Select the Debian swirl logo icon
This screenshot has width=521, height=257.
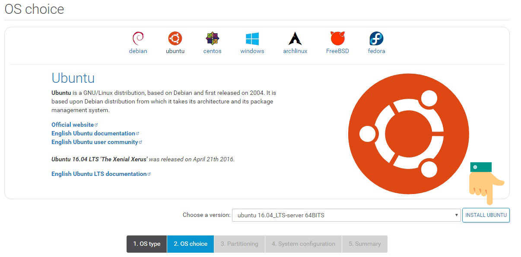[138, 39]
